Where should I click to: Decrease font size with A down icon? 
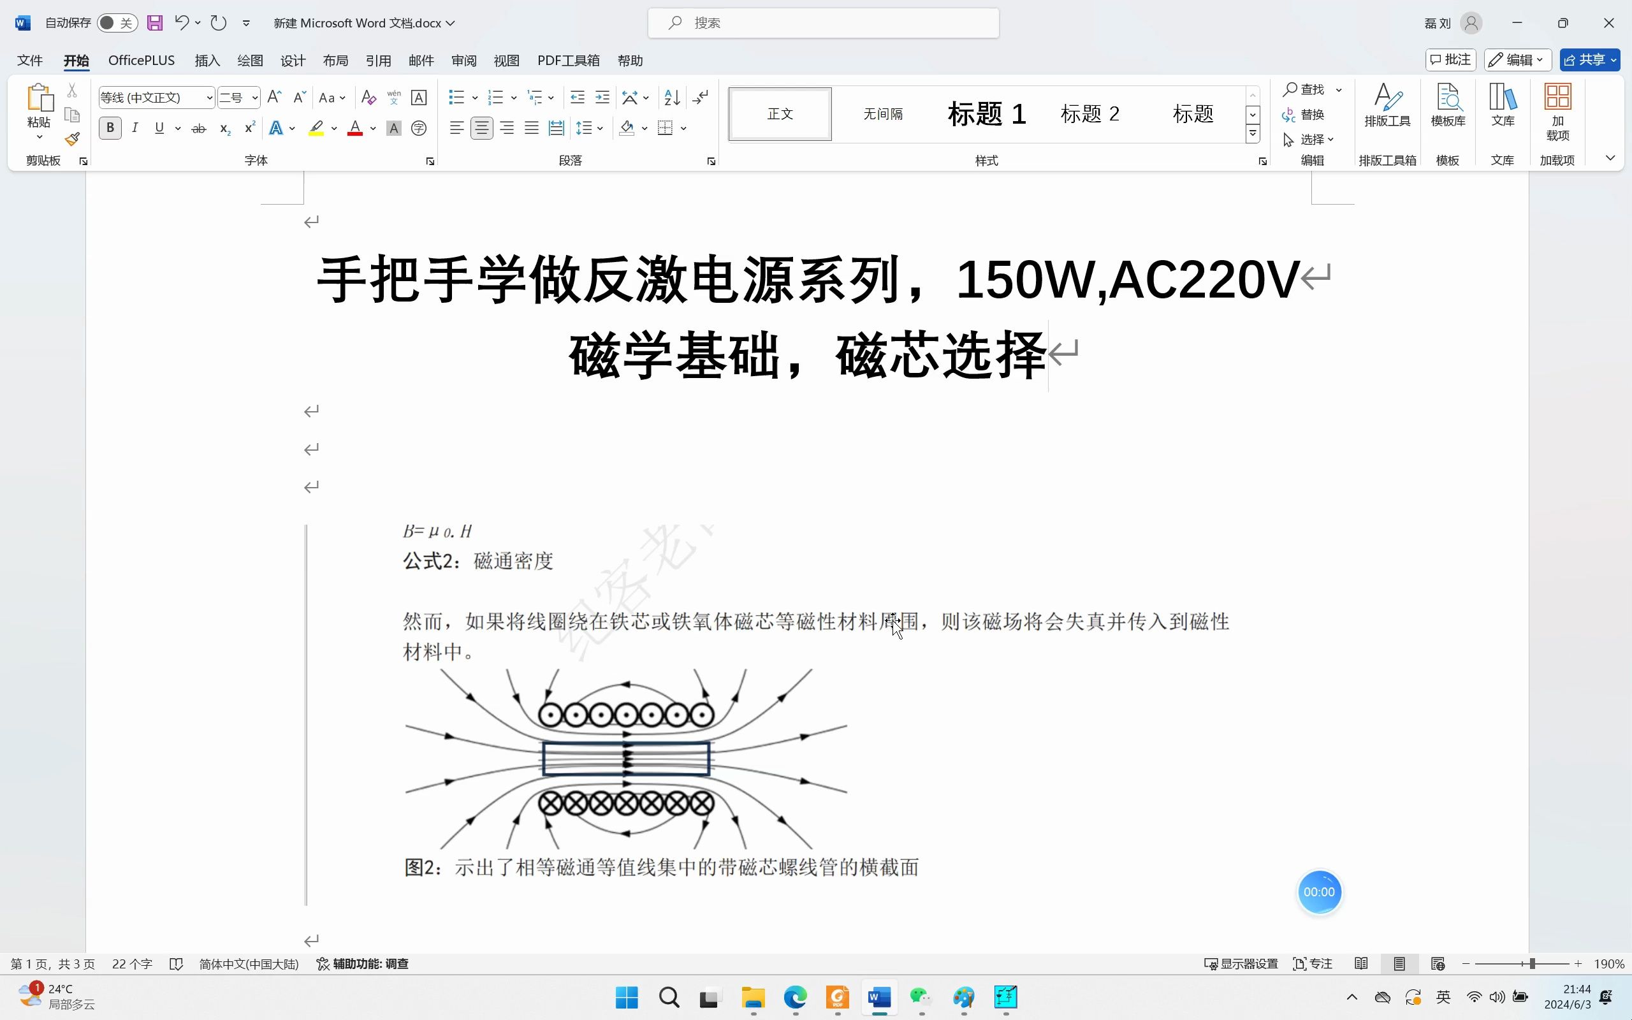pyautogui.click(x=300, y=97)
